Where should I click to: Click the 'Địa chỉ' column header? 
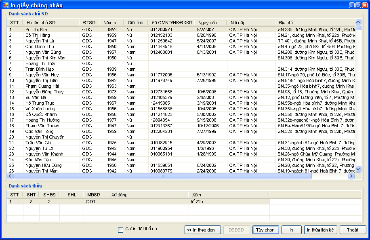click(x=286, y=23)
